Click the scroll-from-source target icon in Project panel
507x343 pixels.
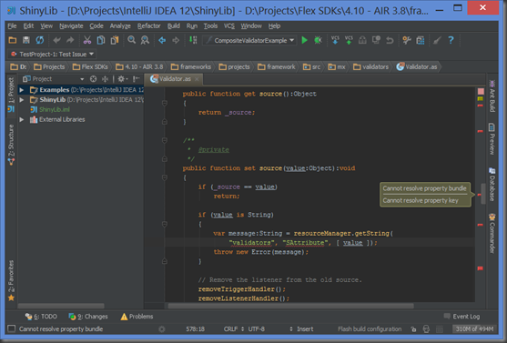[x=93, y=79]
